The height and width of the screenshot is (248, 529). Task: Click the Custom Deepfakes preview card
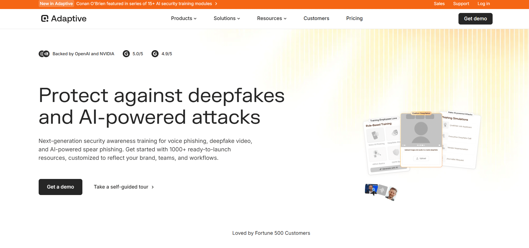[421, 140]
